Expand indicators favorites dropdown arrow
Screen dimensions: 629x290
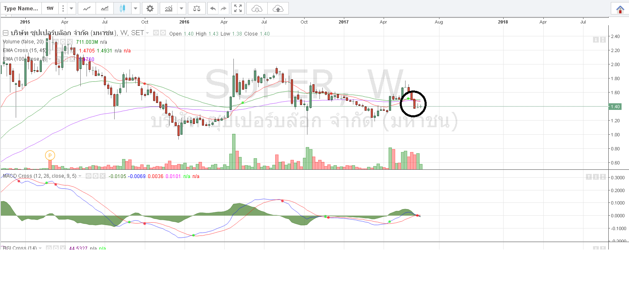click(x=182, y=8)
